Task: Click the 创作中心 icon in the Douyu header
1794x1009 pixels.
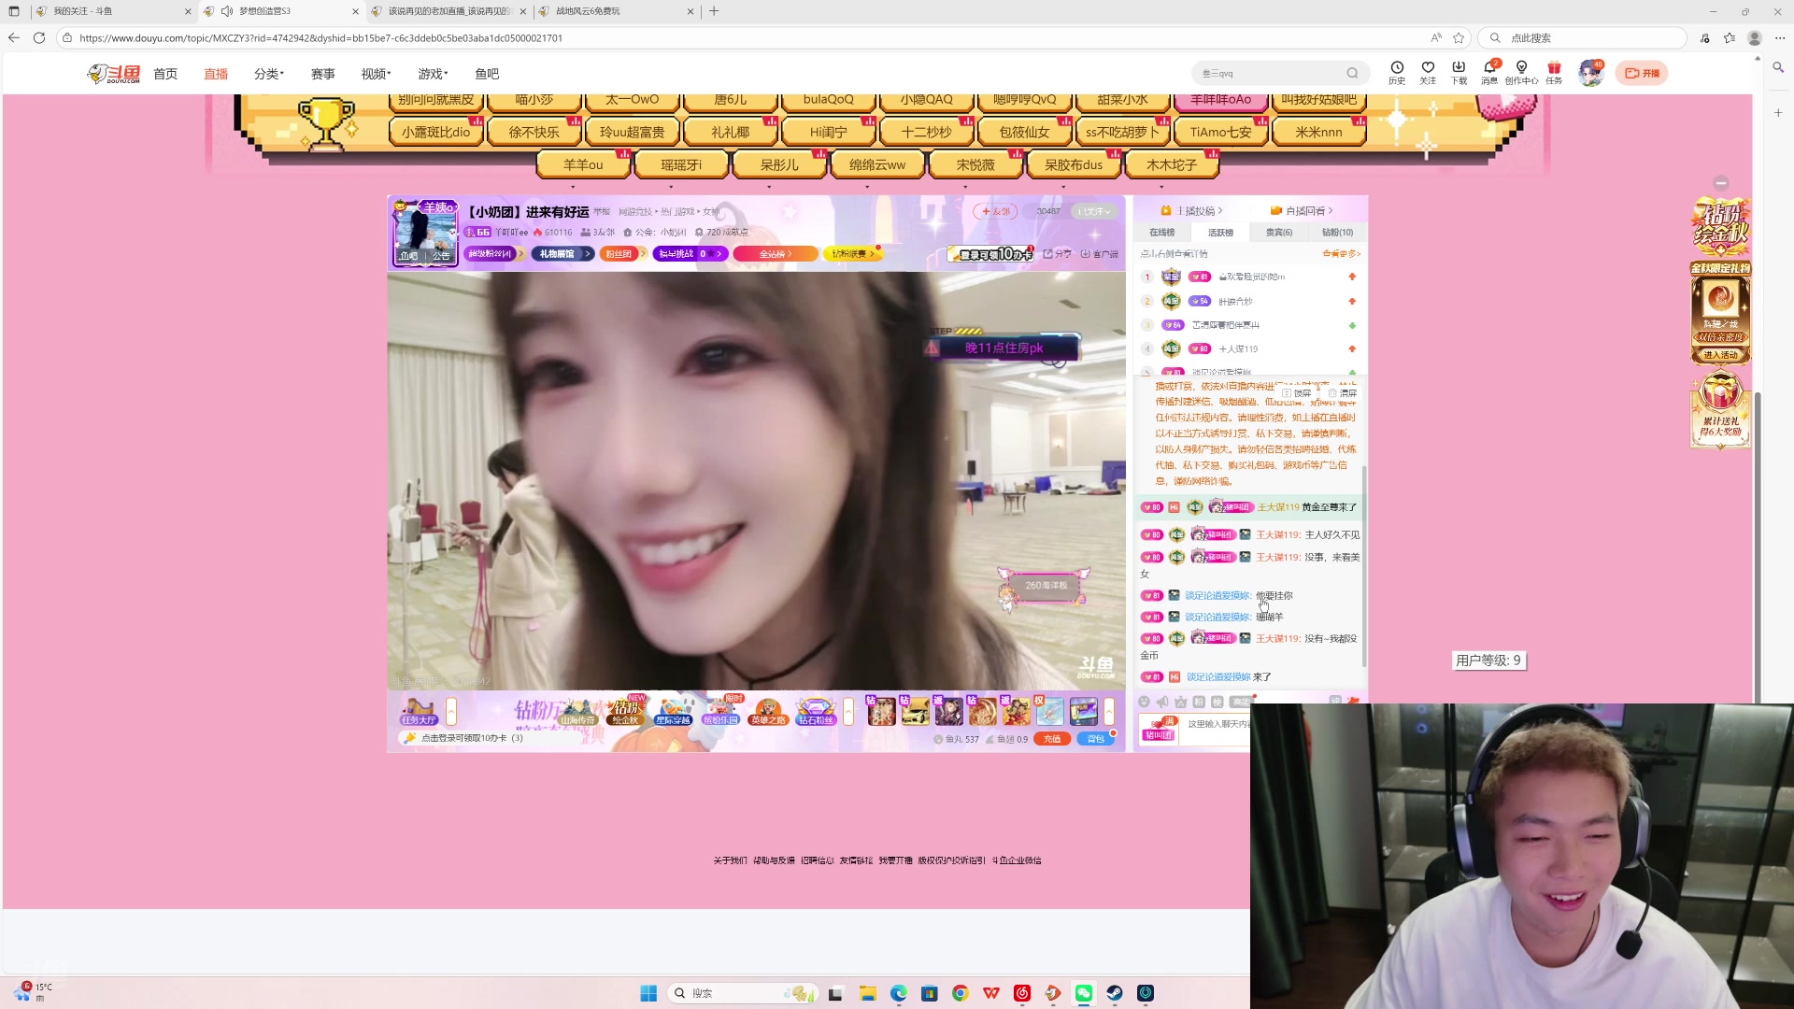Action: coord(1522,72)
